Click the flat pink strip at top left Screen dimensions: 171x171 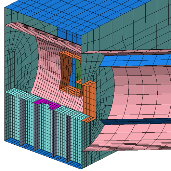pyautogui.click(x=43, y=37)
